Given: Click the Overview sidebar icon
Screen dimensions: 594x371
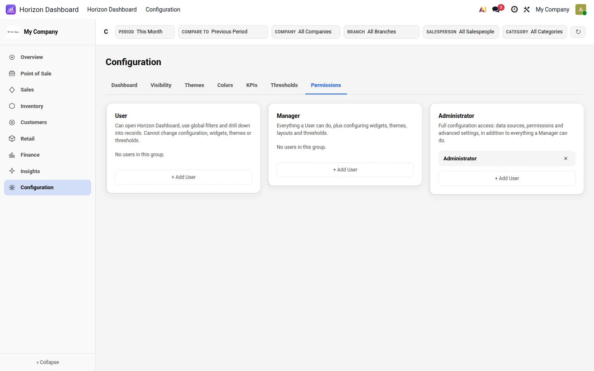Looking at the screenshot, I should click(x=12, y=57).
